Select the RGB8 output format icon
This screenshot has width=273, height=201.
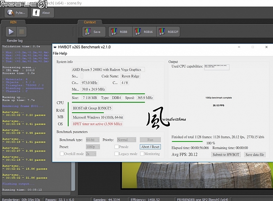pyautogui.click(x=120, y=32)
